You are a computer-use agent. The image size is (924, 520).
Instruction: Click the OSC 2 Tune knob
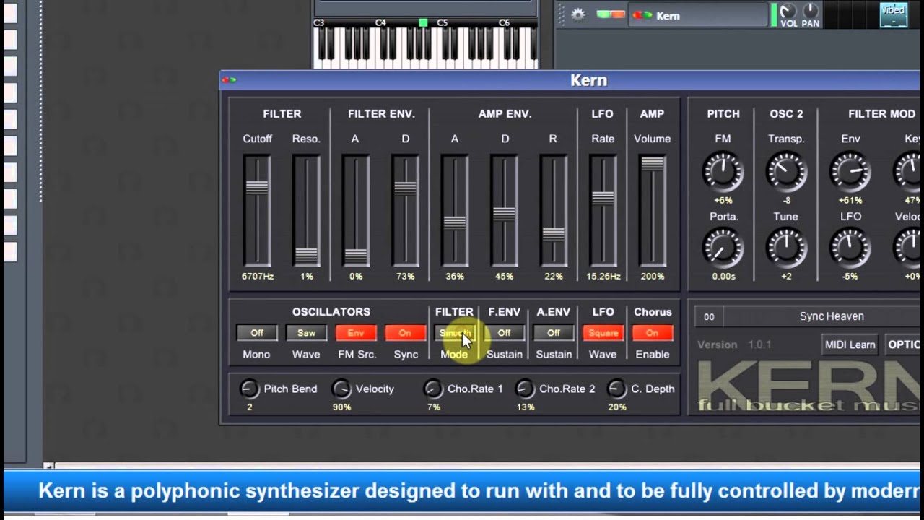(786, 248)
